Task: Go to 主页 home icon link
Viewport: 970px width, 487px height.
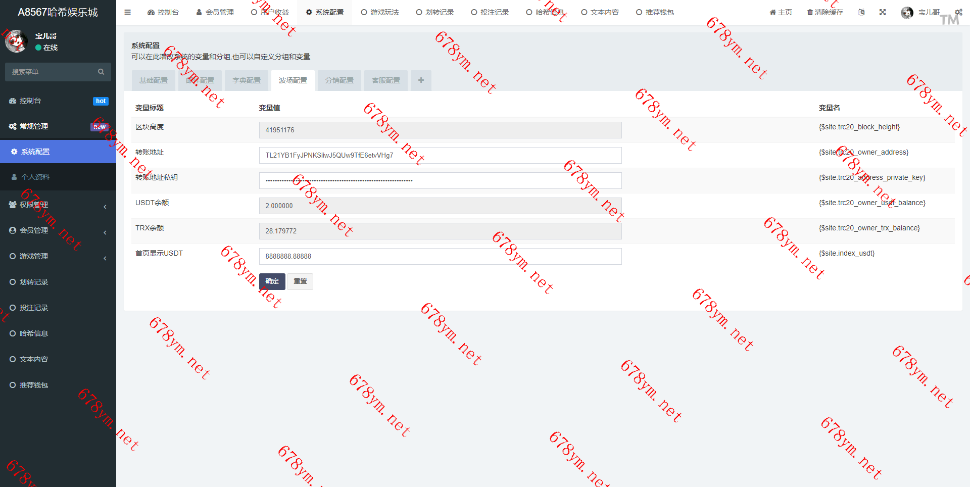Action: pyautogui.click(x=781, y=12)
